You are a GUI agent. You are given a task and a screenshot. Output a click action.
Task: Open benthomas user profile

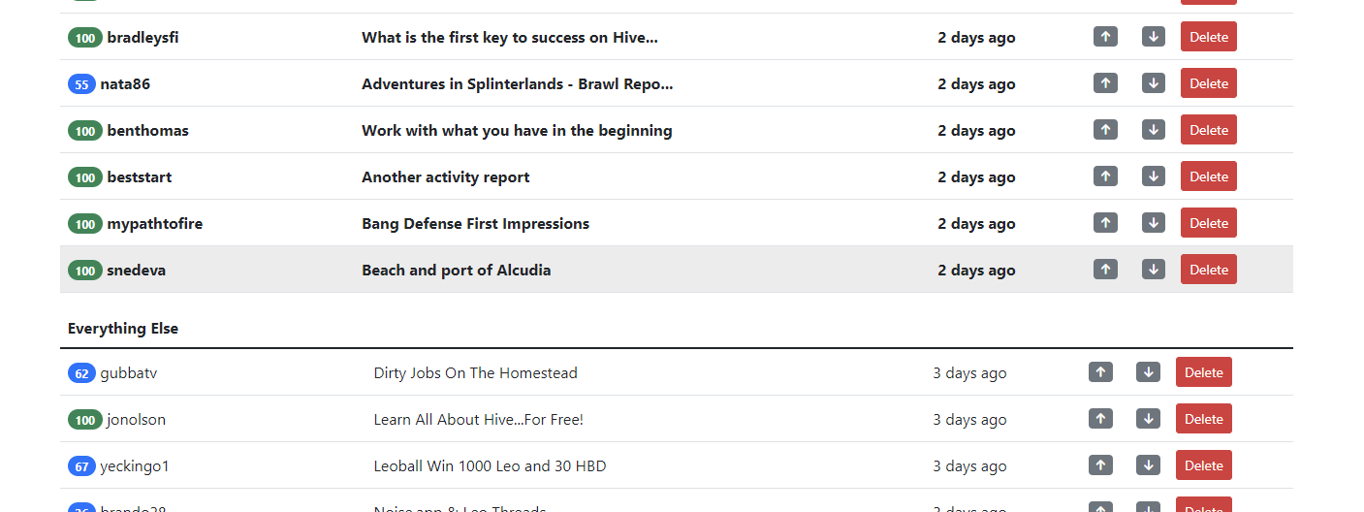click(147, 131)
